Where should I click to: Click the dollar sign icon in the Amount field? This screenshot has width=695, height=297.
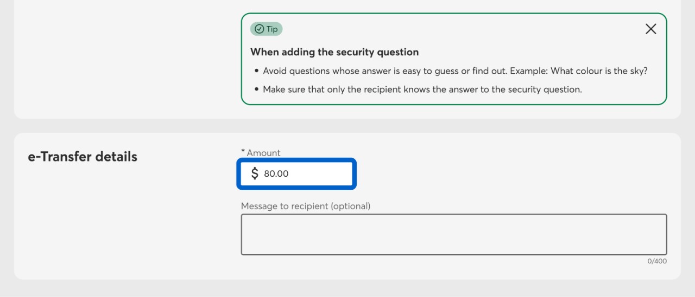[x=255, y=173]
